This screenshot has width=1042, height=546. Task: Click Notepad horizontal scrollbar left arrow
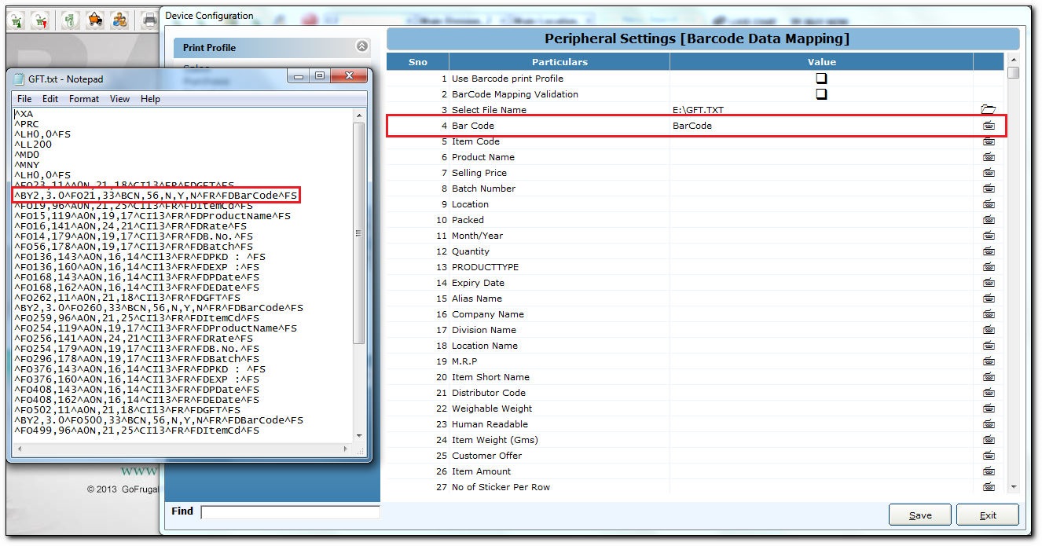18,449
